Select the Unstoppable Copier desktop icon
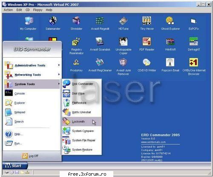The image size is (213, 177). pyautogui.click(x=123, y=46)
